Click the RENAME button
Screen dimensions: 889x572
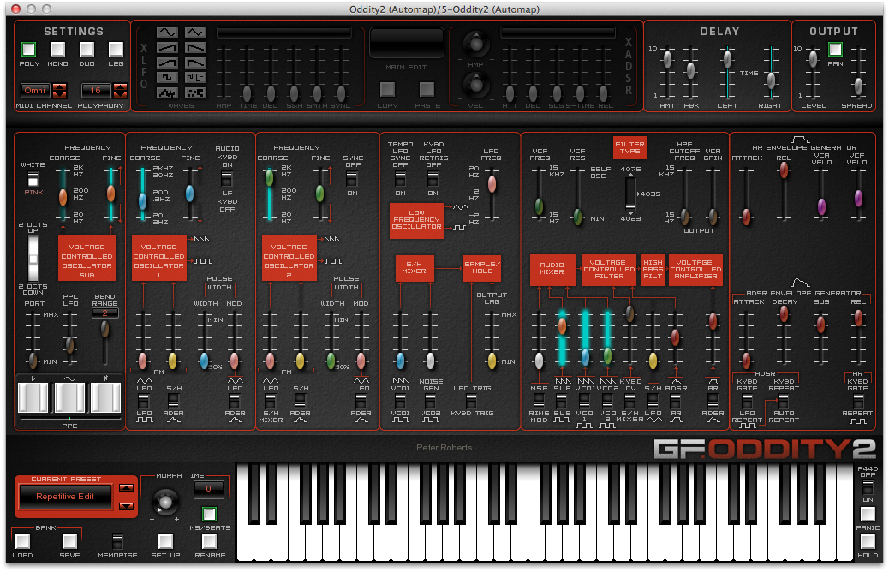210,542
